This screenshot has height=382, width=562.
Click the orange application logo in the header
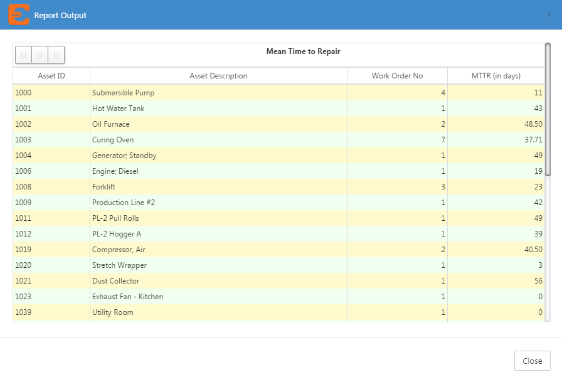[x=19, y=14]
